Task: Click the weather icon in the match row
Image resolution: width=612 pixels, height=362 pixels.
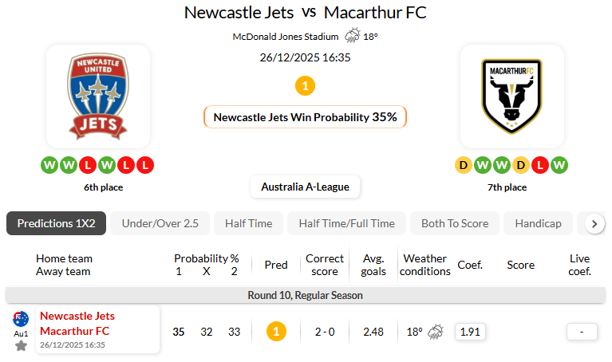Action: [x=436, y=332]
